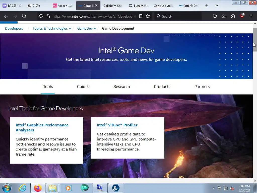
Task: Open the downloads arrow icon
Action: [224, 16]
